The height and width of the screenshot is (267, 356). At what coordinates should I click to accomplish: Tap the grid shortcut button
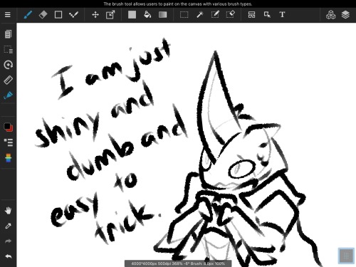click(x=346, y=256)
